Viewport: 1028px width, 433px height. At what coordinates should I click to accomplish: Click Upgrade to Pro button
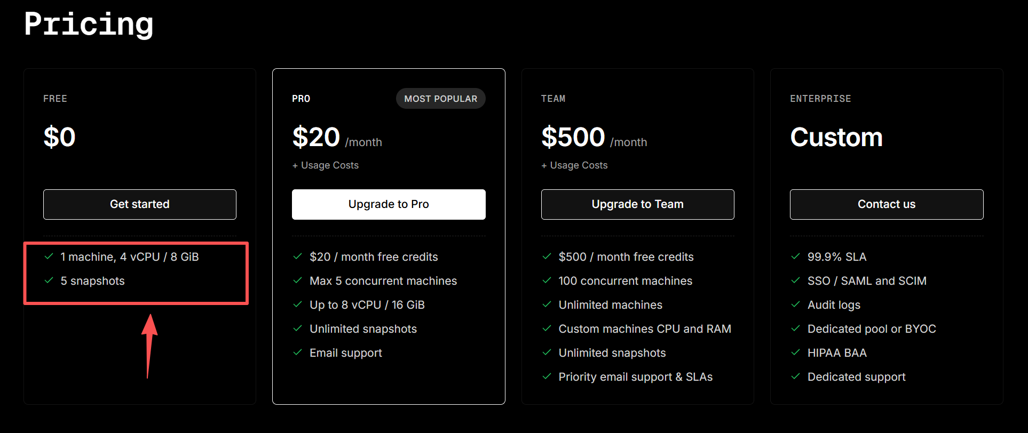pos(389,204)
